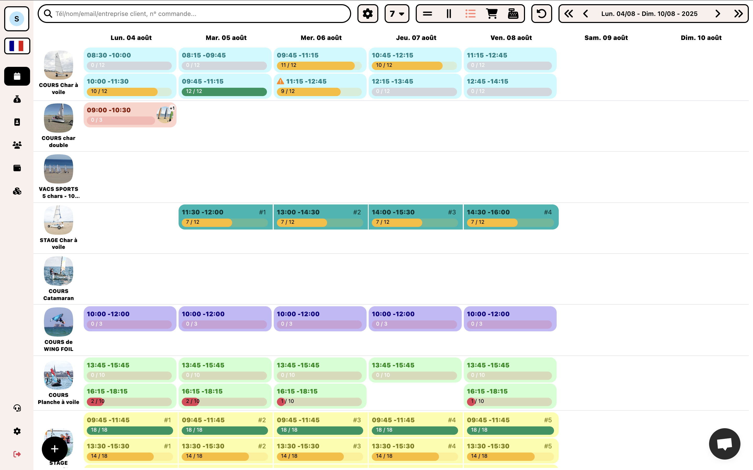Log out using the exit arrow icon

[x=17, y=454]
